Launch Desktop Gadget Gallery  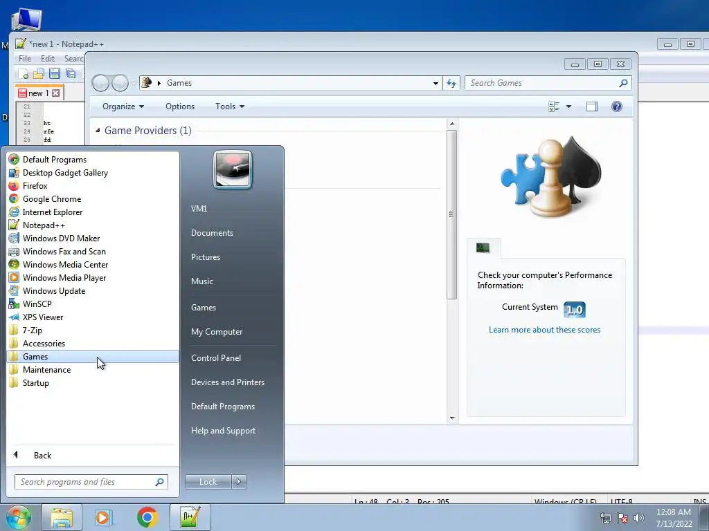[x=93, y=172]
